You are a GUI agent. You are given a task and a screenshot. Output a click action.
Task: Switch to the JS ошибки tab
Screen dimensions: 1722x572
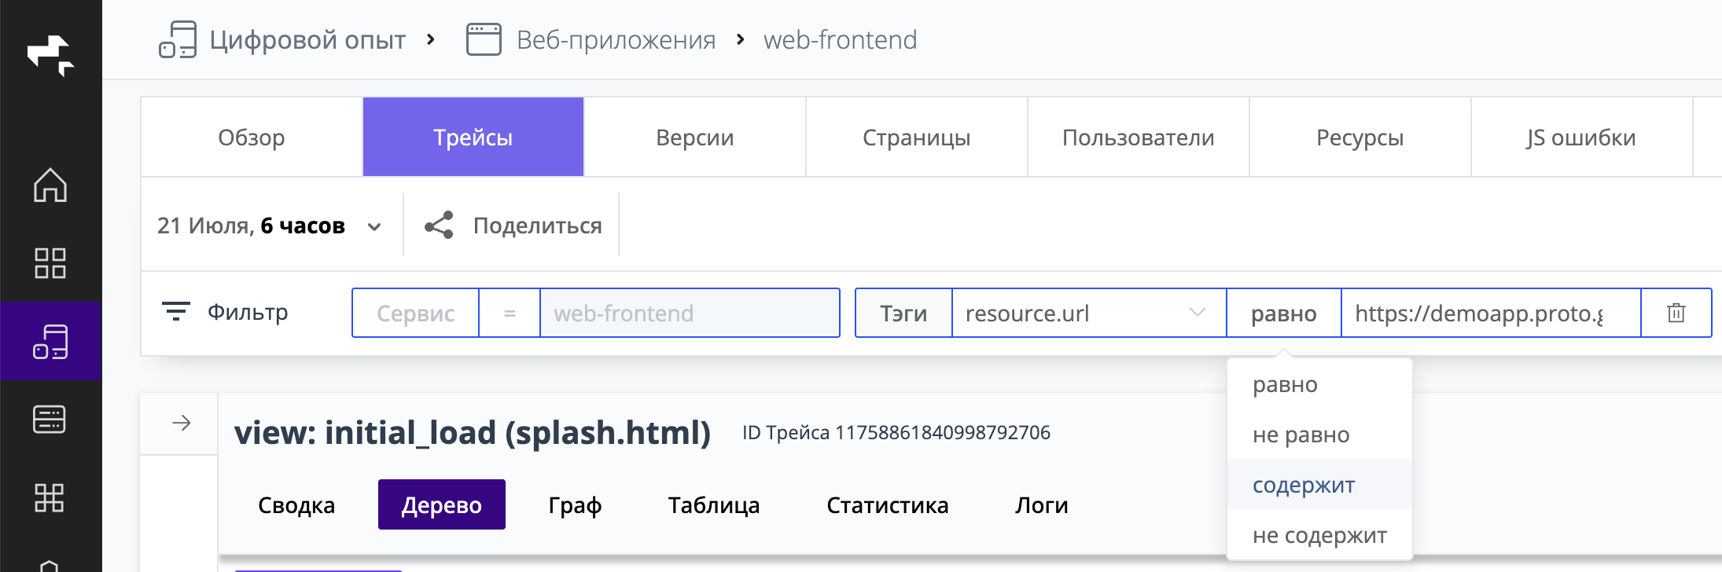[x=1582, y=137]
